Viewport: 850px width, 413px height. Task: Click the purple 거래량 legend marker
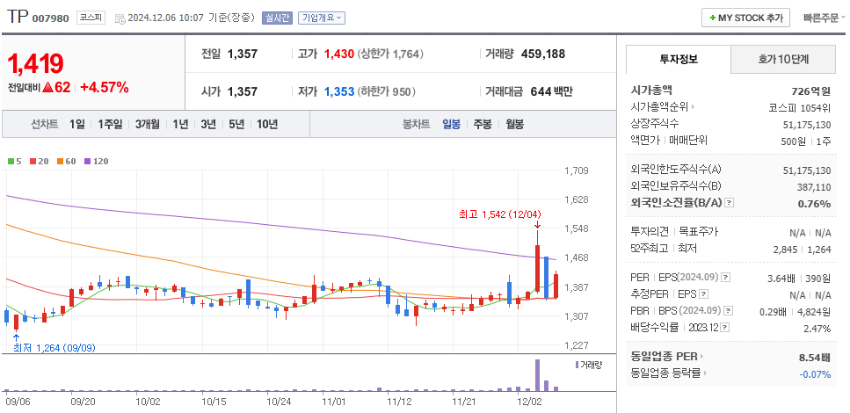point(577,365)
